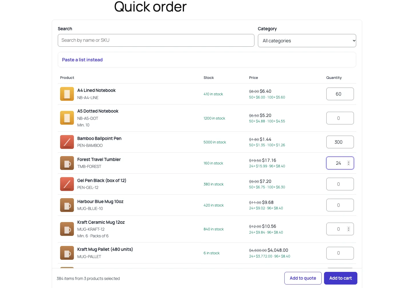Image resolution: width=414 pixels, height=288 pixels.
Task: Click the tier pricing 24+ $15.99 · 96+ $8.40
Action: [267, 166]
